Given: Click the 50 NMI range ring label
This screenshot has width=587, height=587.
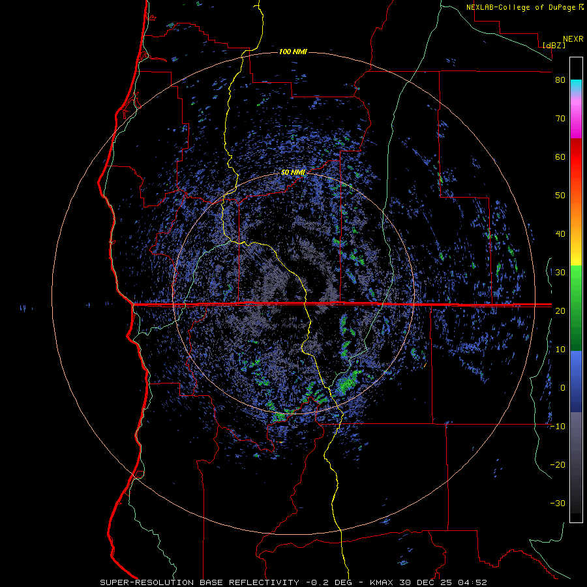Looking at the screenshot, I should tap(293, 173).
